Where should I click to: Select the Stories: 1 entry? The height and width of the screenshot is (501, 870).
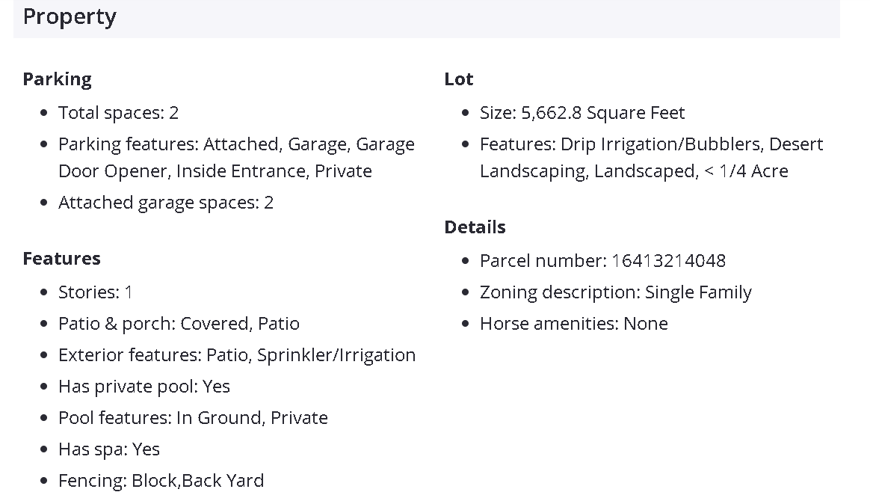click(95, 292)
